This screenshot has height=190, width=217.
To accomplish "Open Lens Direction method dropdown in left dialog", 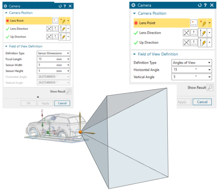I will point(68,29).
